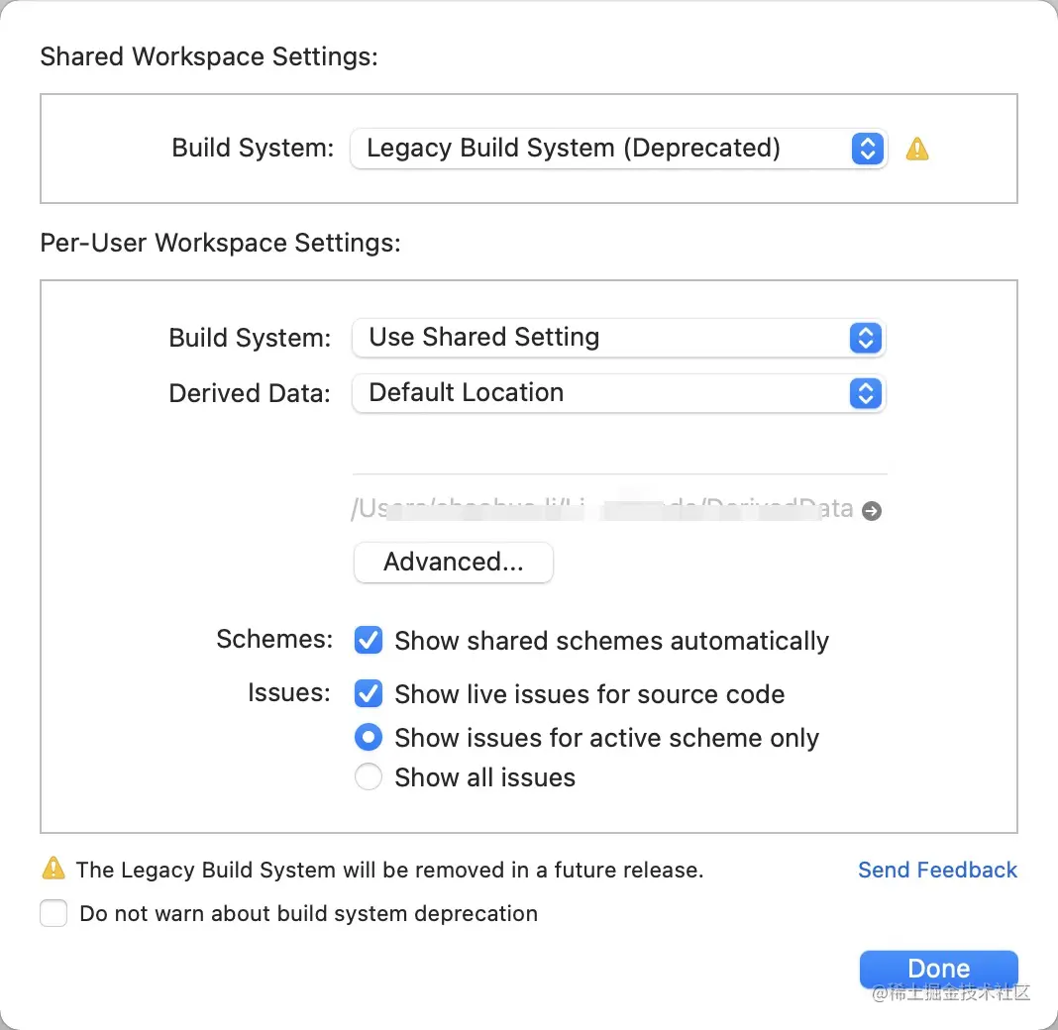Expand the Derived Data location dropdown

click(x=617, y=393)
